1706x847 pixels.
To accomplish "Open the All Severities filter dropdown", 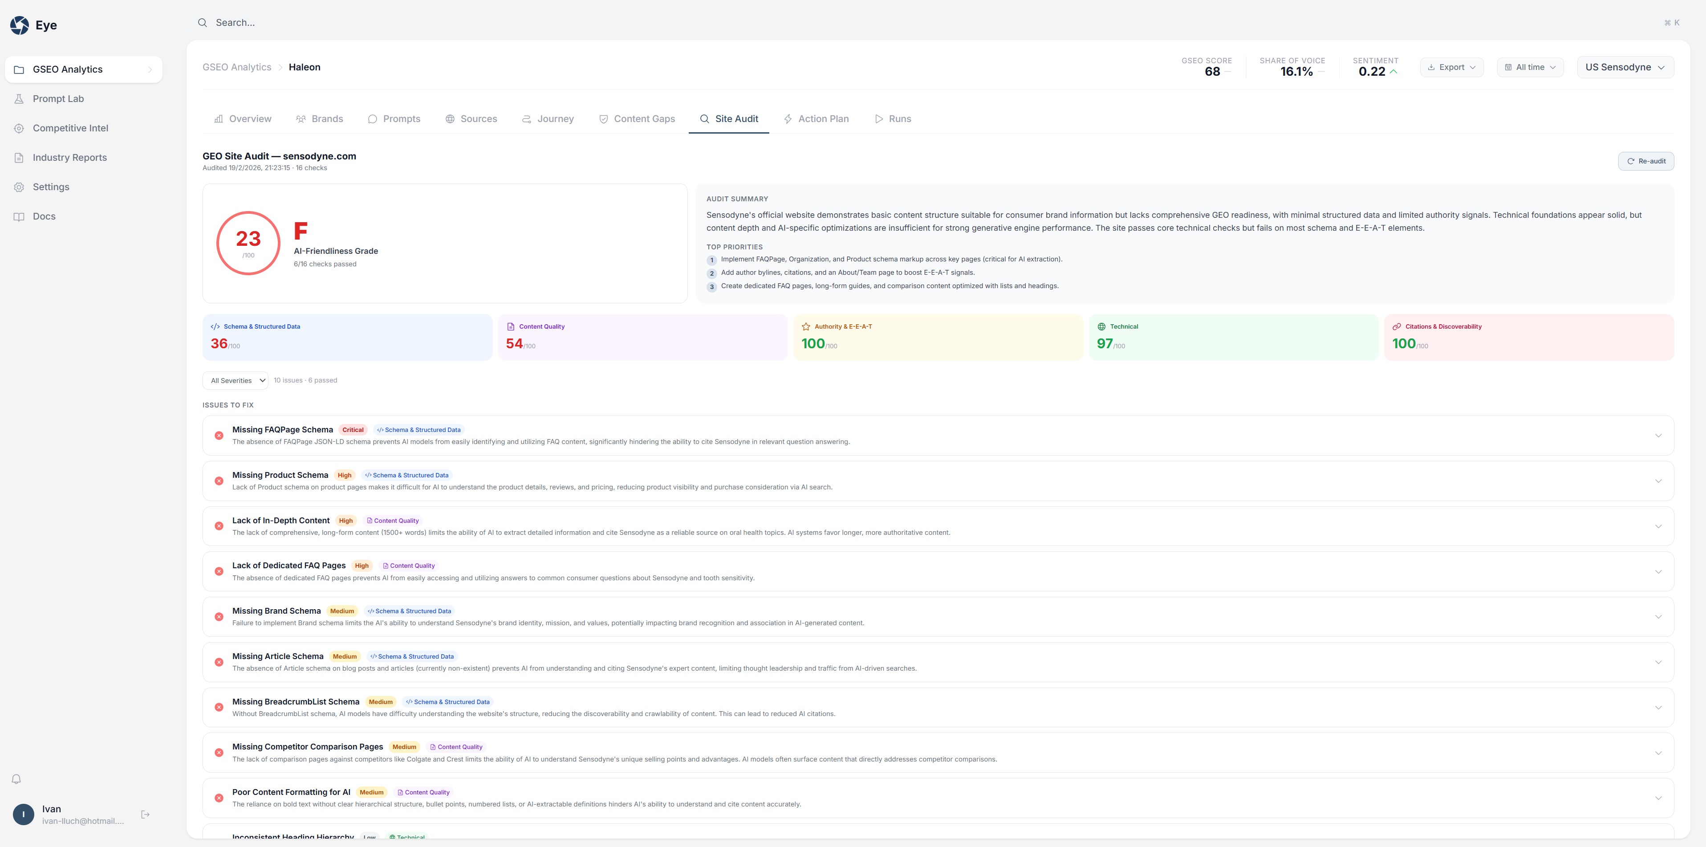I will pos(236,380).
